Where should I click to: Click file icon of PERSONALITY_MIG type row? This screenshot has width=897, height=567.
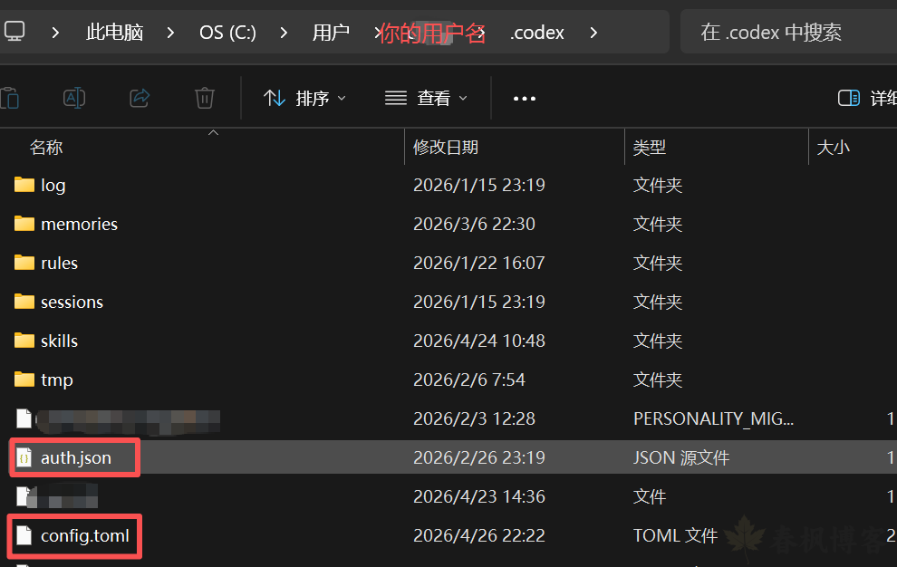24,418
